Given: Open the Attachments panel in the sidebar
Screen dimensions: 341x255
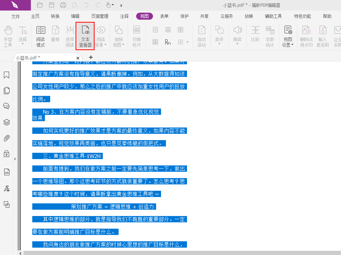Looking at the screenshot, I should click(6, 138).
